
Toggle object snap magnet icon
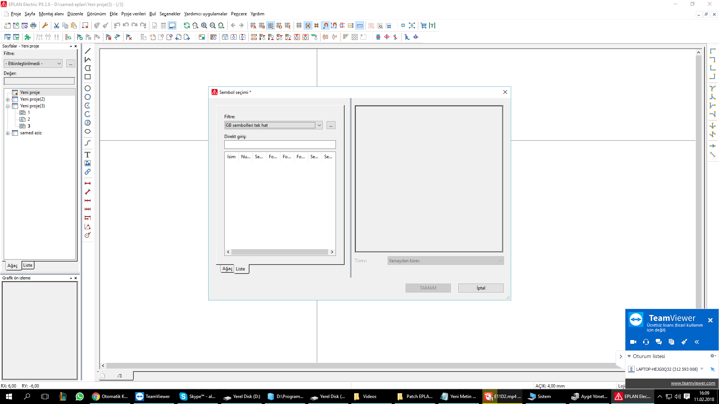point(325,25)
